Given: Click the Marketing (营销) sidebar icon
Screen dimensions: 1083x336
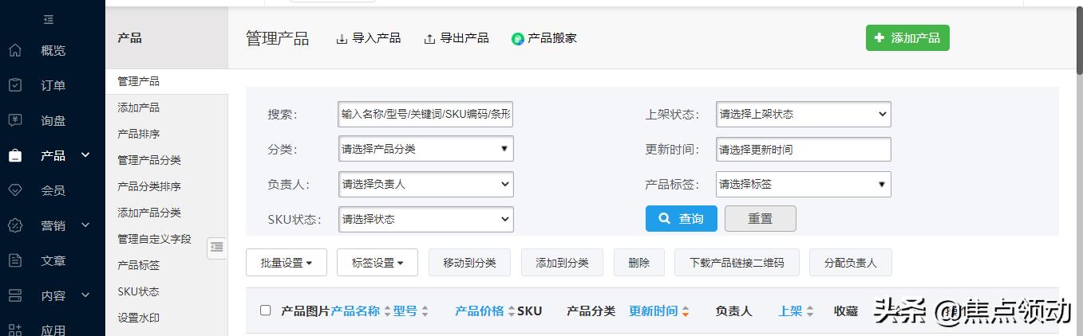Looking at the screenshot, I should pyautogui.click(x=15, y=226).
